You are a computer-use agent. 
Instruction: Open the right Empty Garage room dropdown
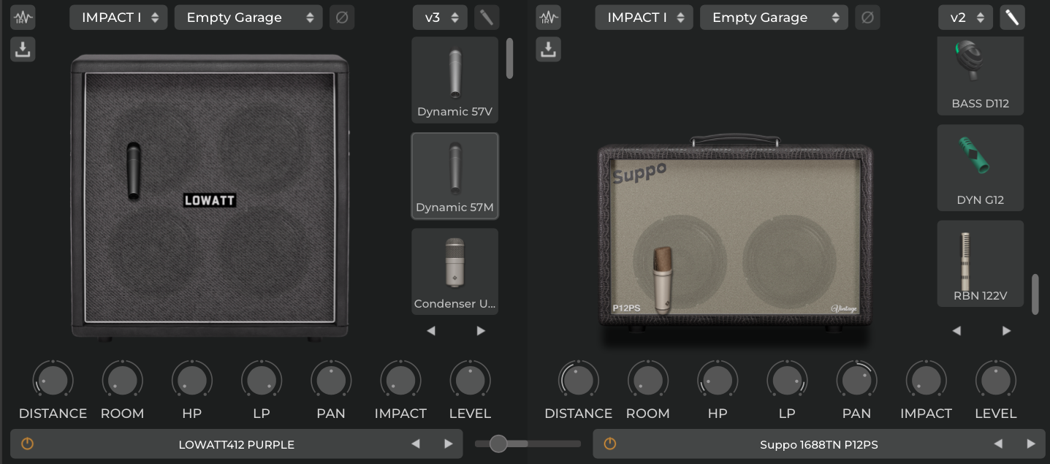[x=774, y=18]
